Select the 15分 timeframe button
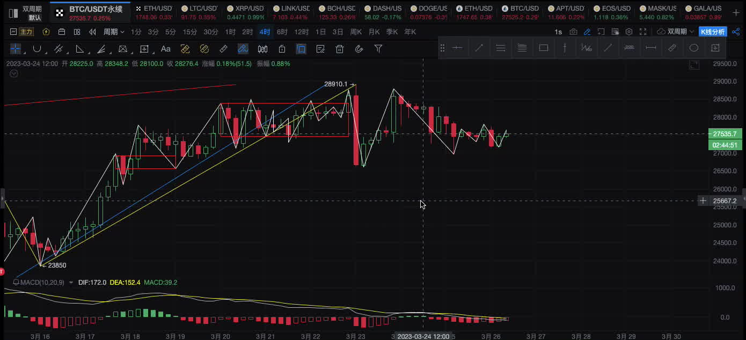Screen dimensions: 746x340 [x=190, y=32]
